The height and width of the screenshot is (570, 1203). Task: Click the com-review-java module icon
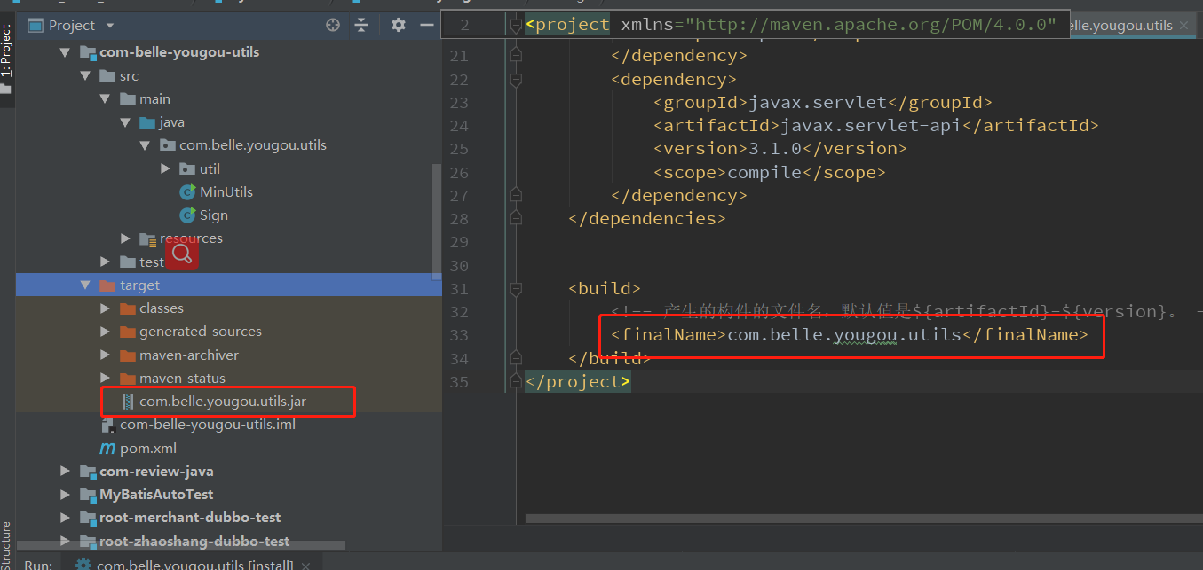[87, 471]
